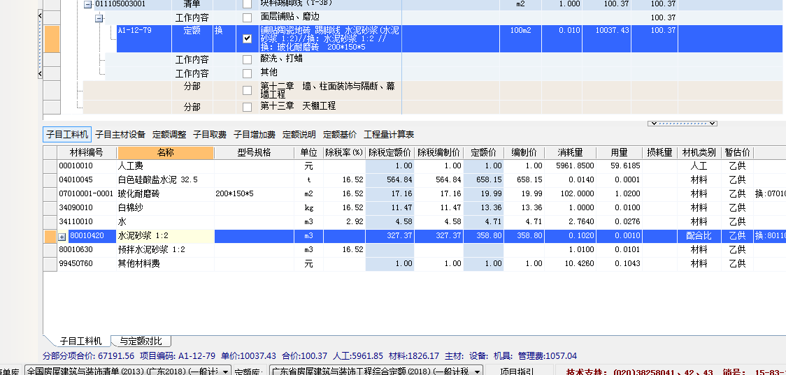Click the 除税编制价 column header
Screen dimensions: 786x375
[x=438, y=153]
